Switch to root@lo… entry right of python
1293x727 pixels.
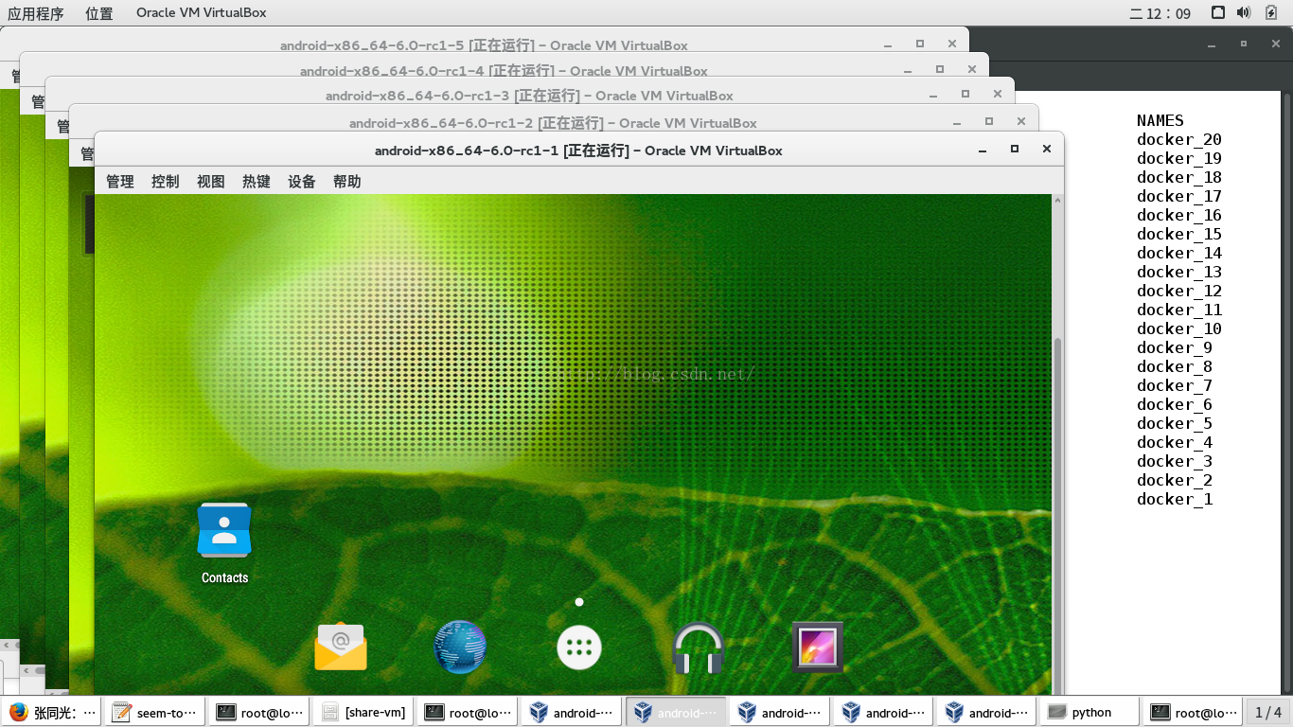pyautogui.click(x=1195, y=712)
